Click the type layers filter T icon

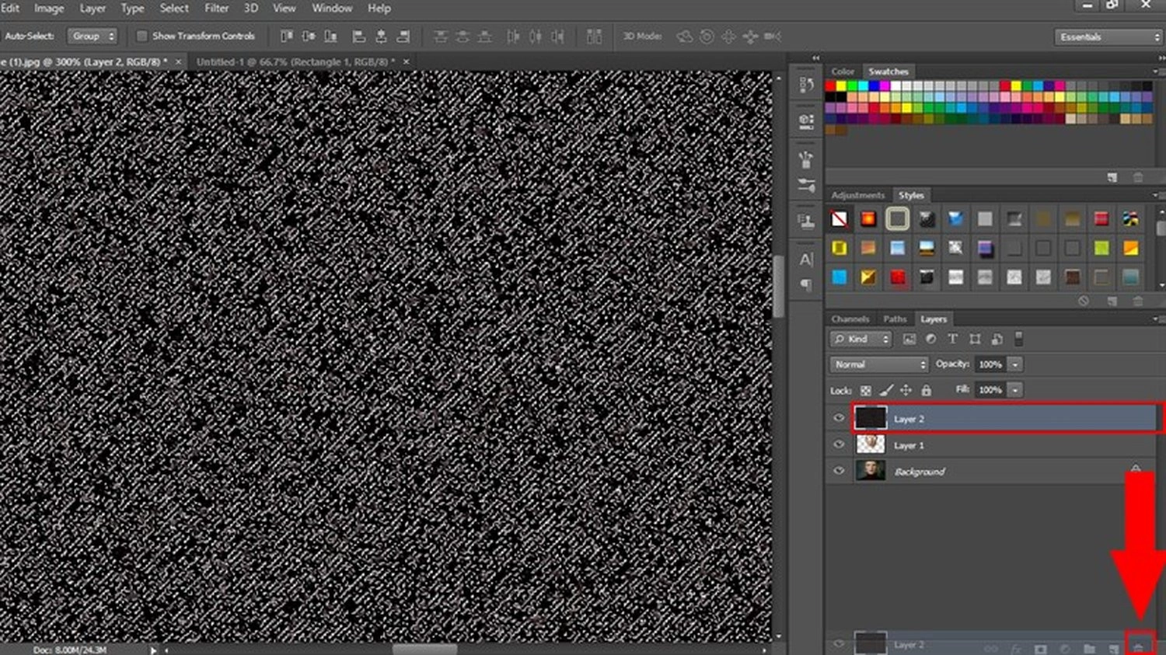[952, 340]
